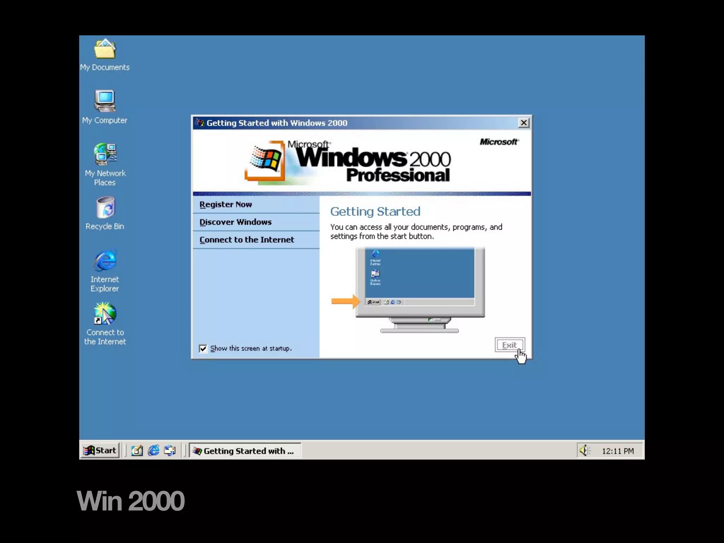The width and height of the screenshot is (724, 543).
Task: Click the Exit button
Action: 510,345
